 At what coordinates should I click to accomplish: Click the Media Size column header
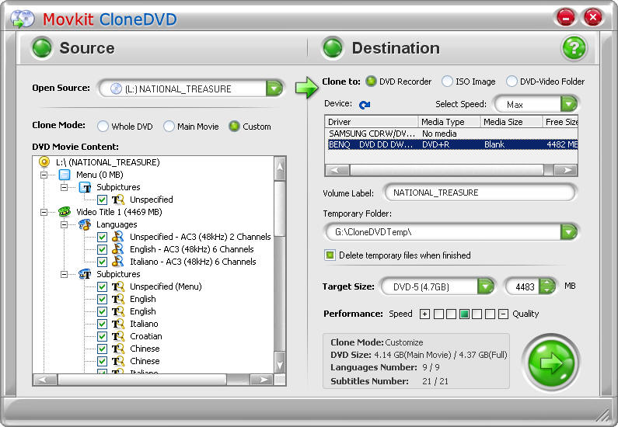(x=512, y=122)
